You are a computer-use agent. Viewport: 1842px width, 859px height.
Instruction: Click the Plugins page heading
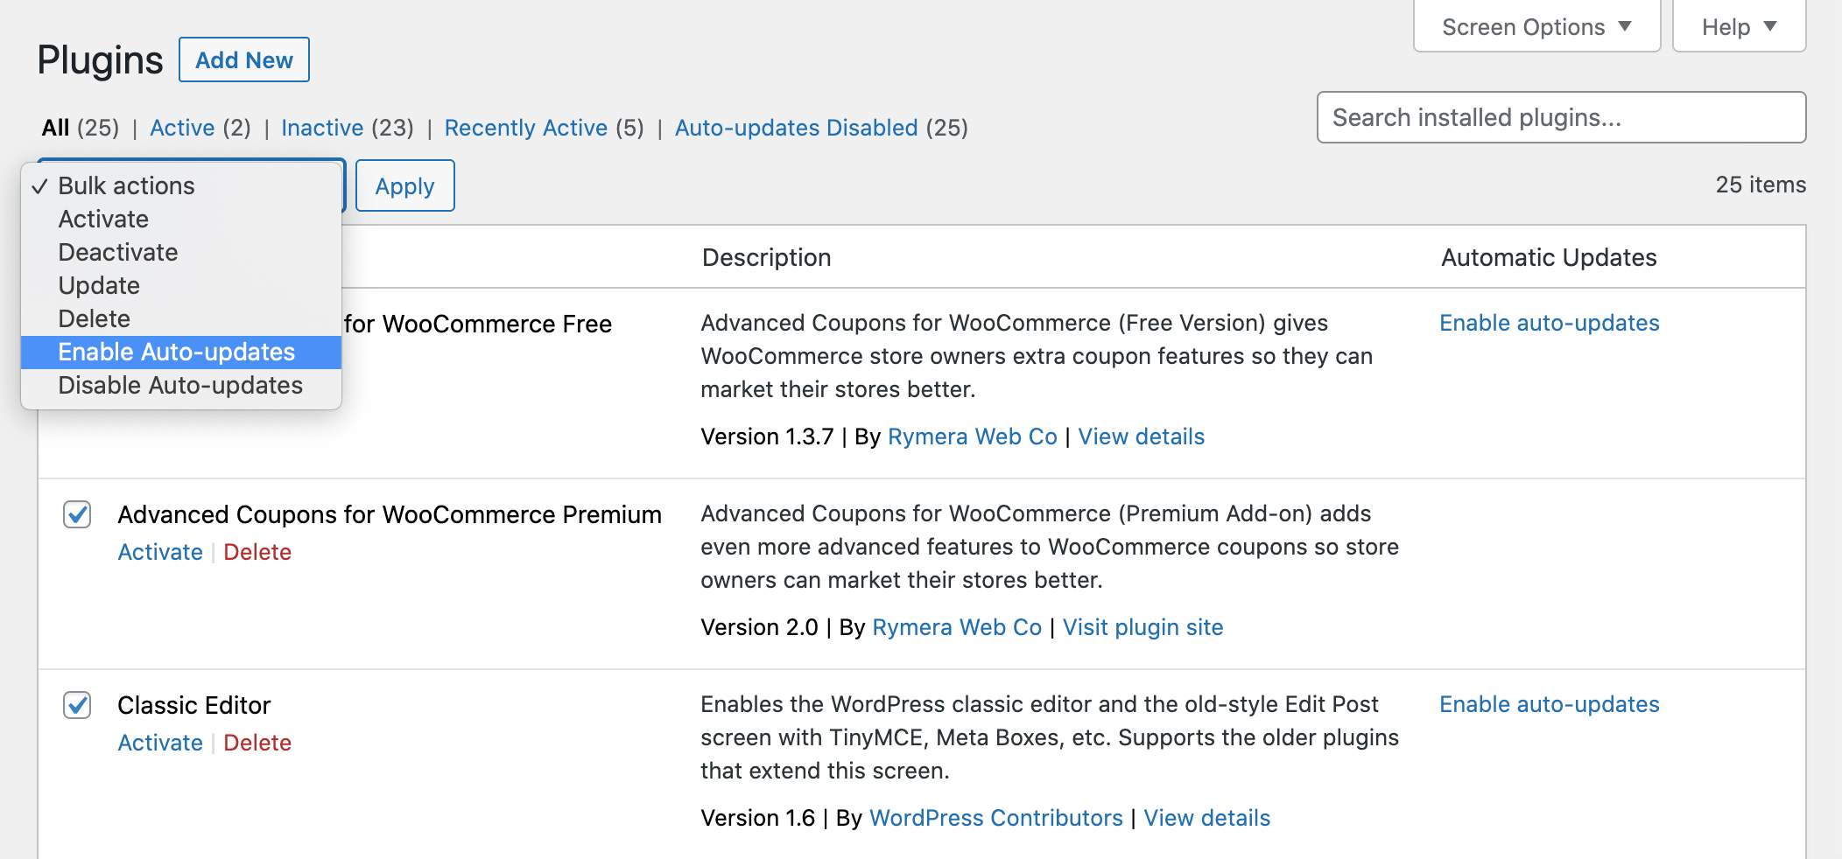click(x=100, y=60)
